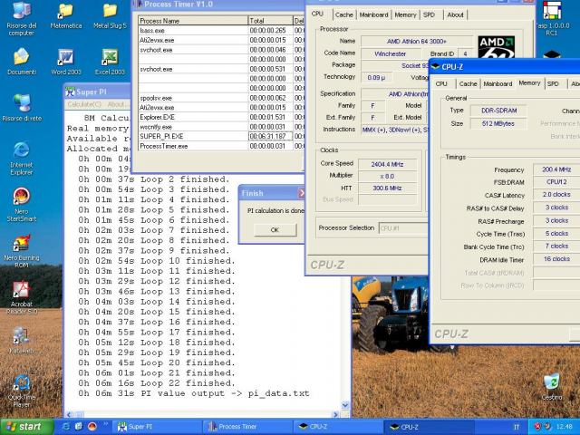
Task: Select spoolsv.exe process row
Action: click(x=221, y=98)
